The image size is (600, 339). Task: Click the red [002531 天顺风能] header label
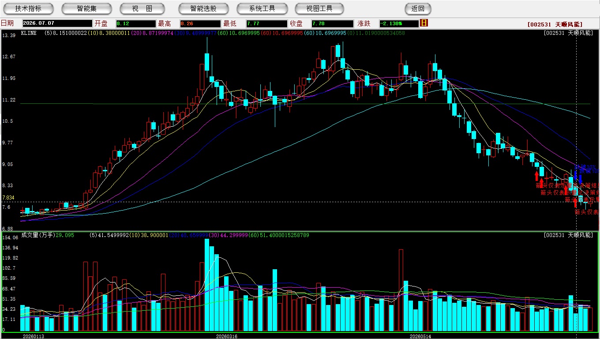click(x=555, y=25)
